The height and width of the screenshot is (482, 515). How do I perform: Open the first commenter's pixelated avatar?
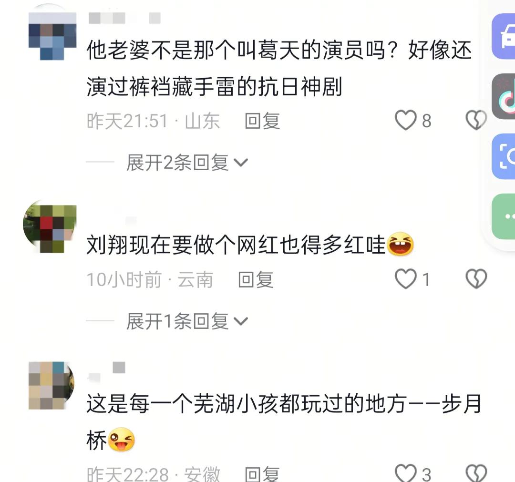pos(52,36)
